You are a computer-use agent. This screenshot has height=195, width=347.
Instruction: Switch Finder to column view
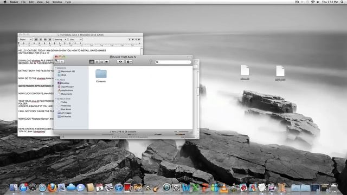pos(101,62)
